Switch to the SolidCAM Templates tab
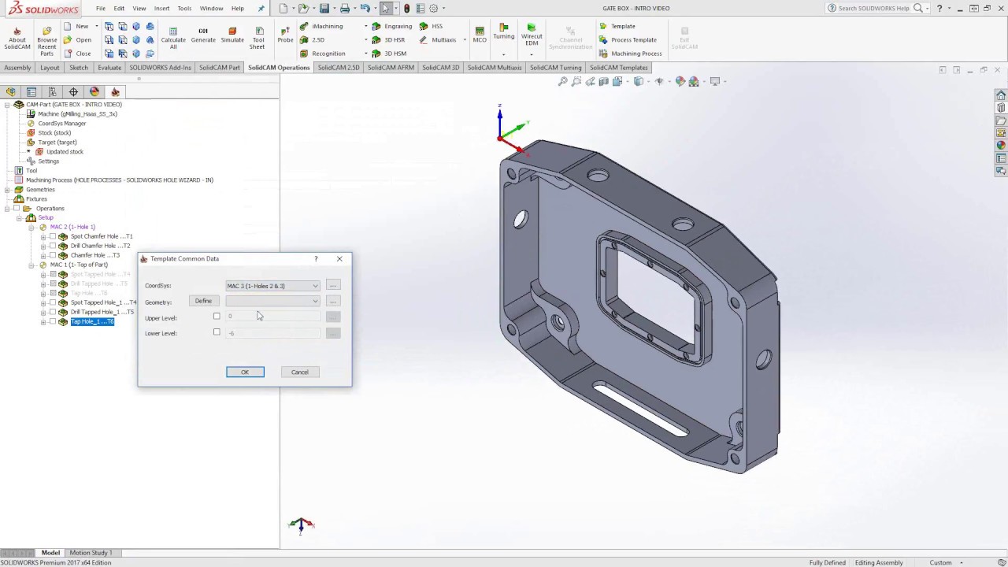 click(x=618, y=68)
